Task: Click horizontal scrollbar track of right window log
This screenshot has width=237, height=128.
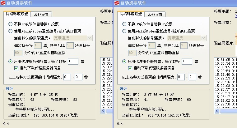Action: (x=228, y=111)
